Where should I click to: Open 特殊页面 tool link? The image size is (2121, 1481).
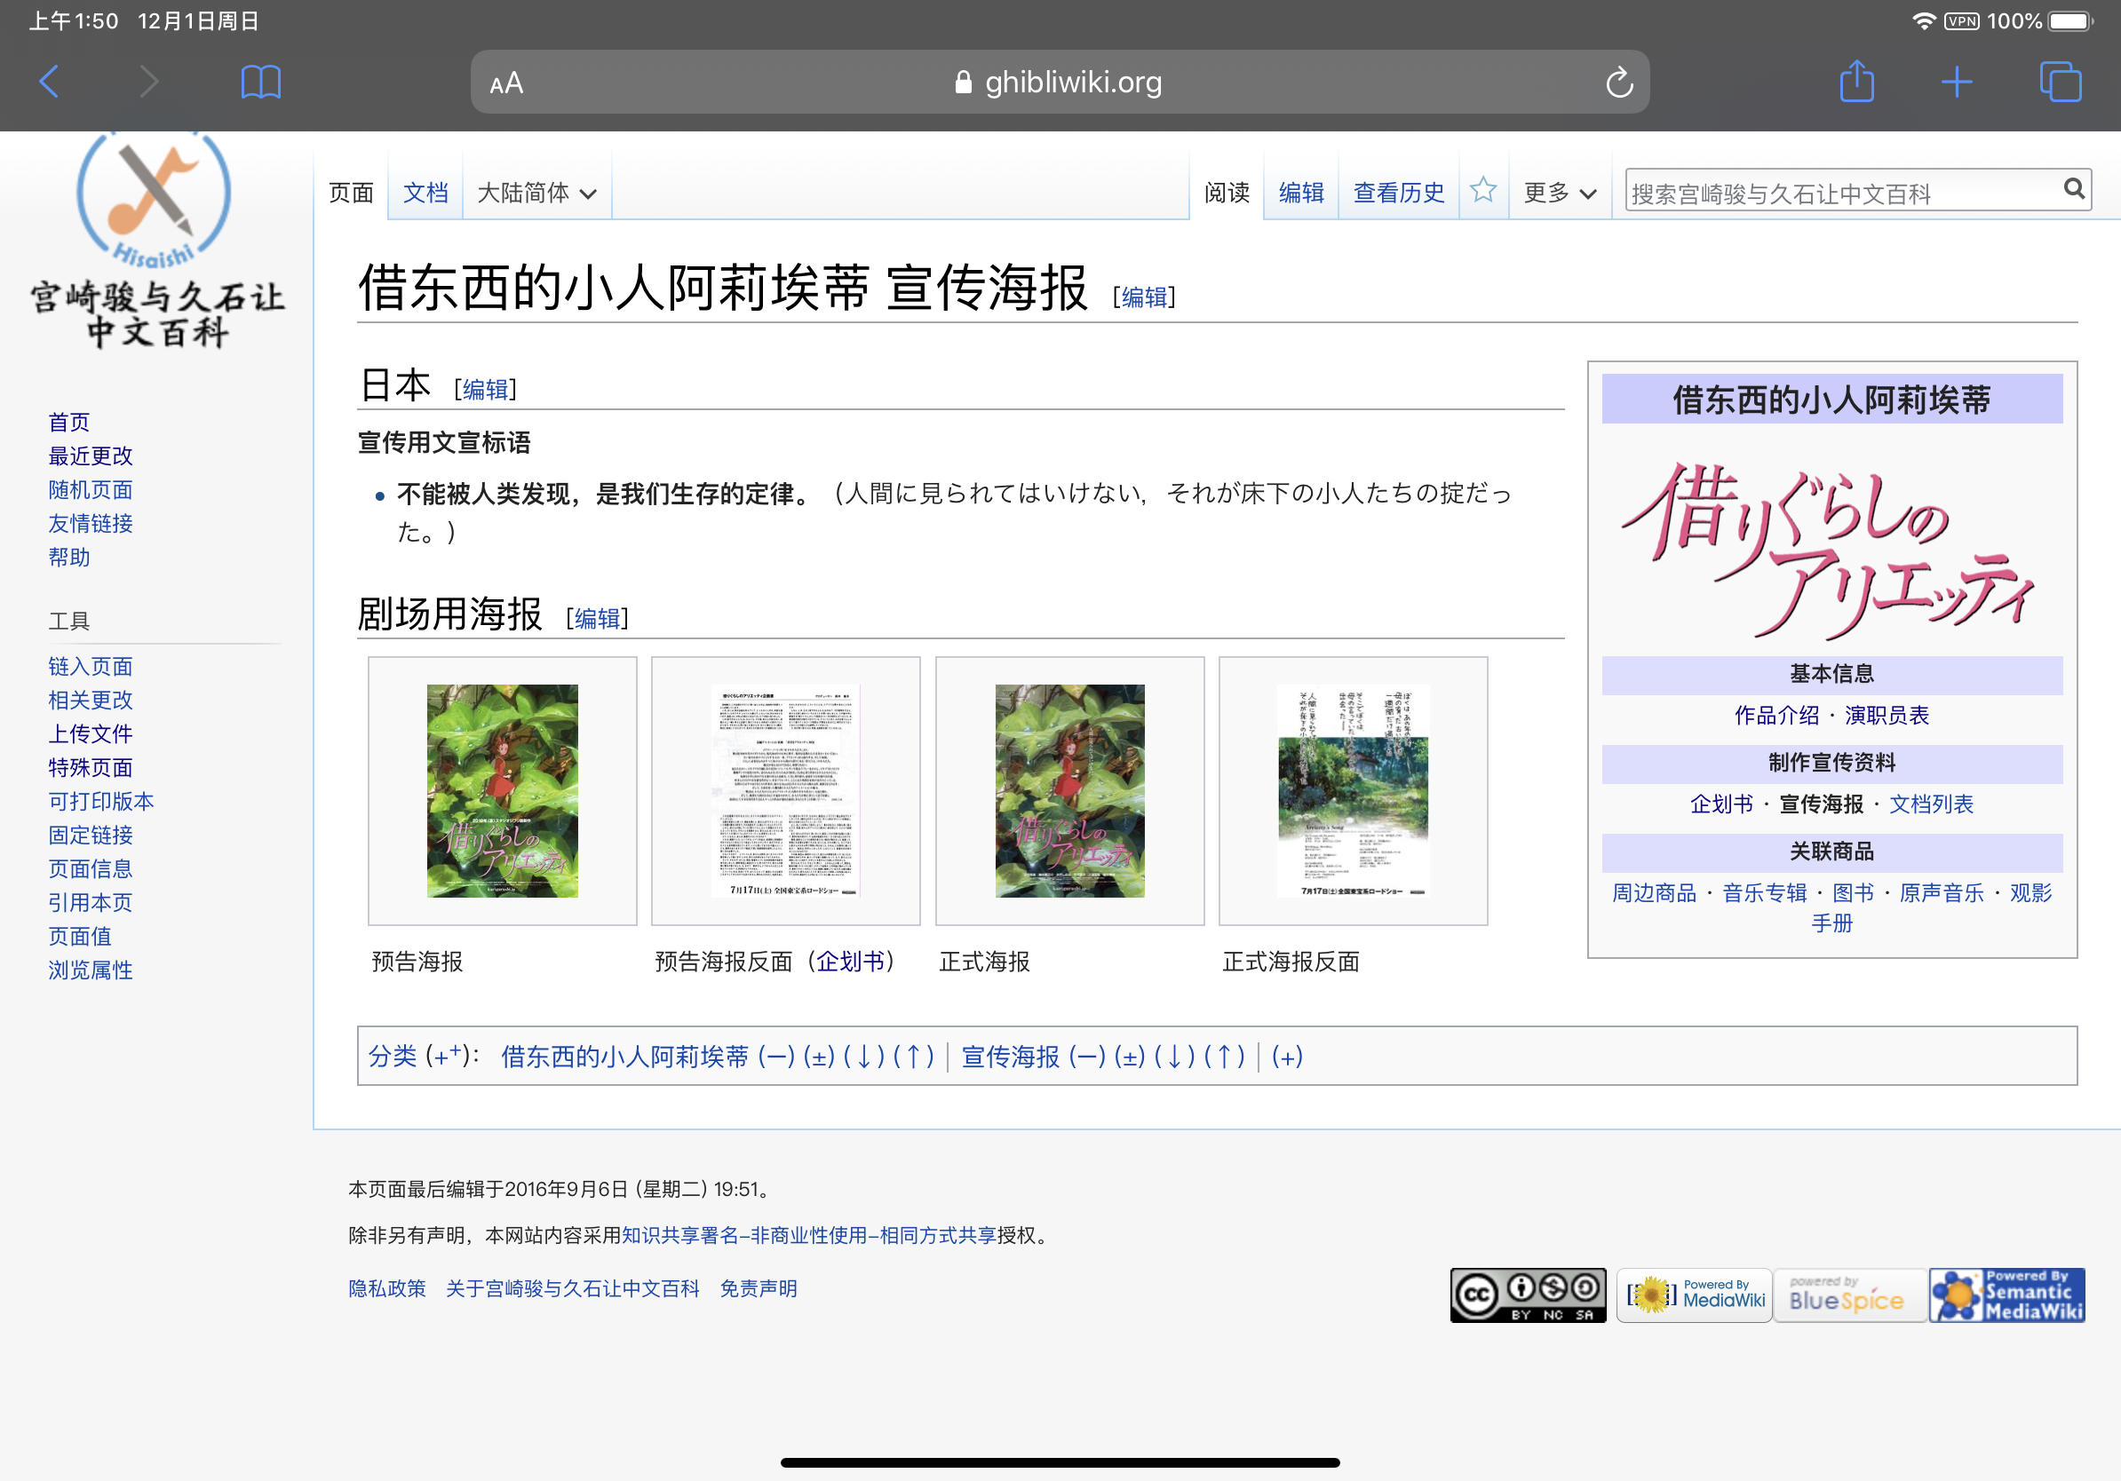coord(91,767)
